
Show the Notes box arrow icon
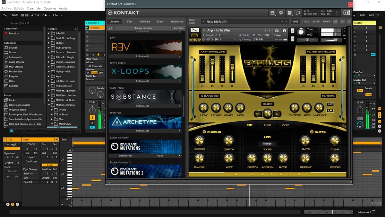(56, 140)
